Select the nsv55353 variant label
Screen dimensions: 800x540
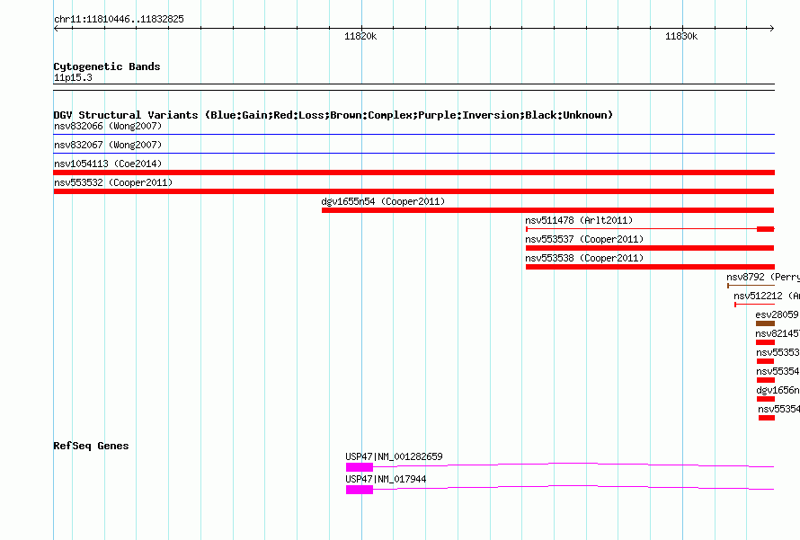[778, 352]
